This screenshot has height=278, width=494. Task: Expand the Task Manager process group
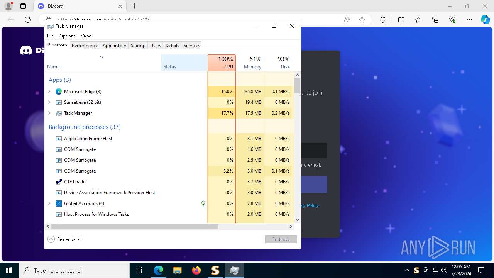point(49,113)
